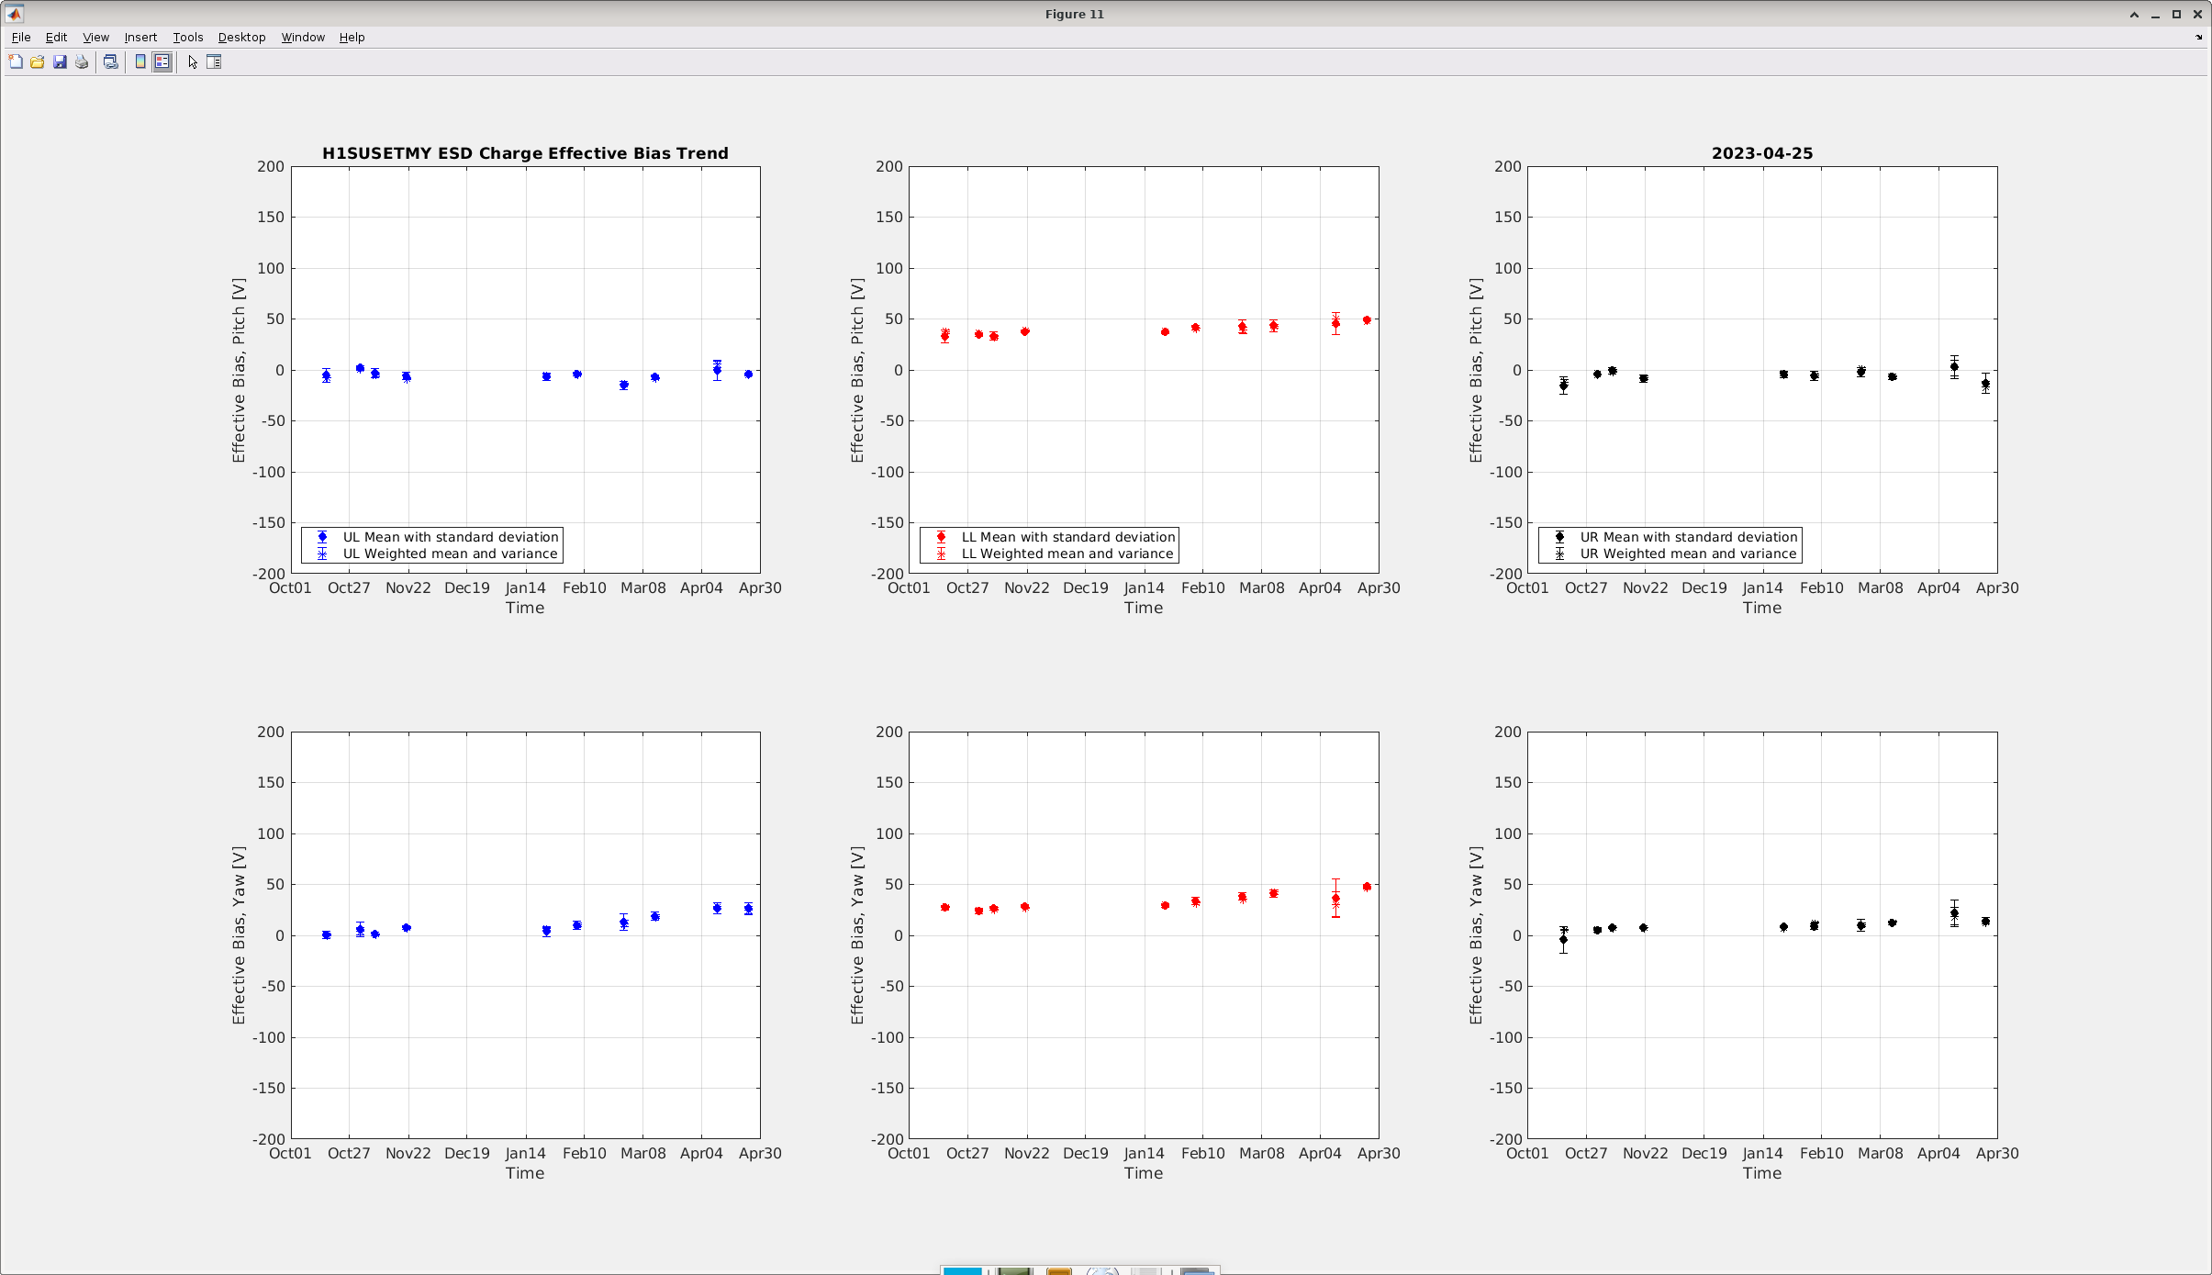Print the figure with the printer icon
The image size is (2212, 1275).
(82, 62)
